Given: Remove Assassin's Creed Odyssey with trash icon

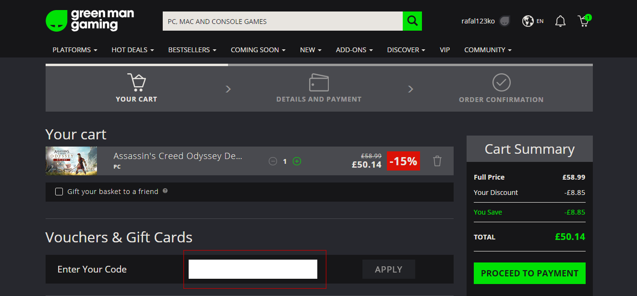Looking at the screenshot, I should click(437, 161).
